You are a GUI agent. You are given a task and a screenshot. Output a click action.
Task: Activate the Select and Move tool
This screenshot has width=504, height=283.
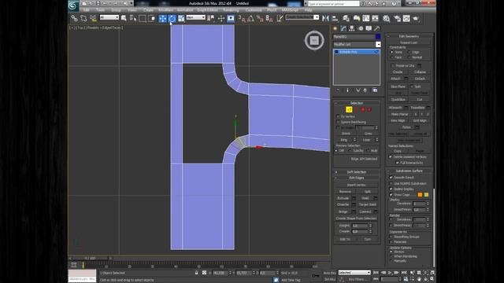163,19
